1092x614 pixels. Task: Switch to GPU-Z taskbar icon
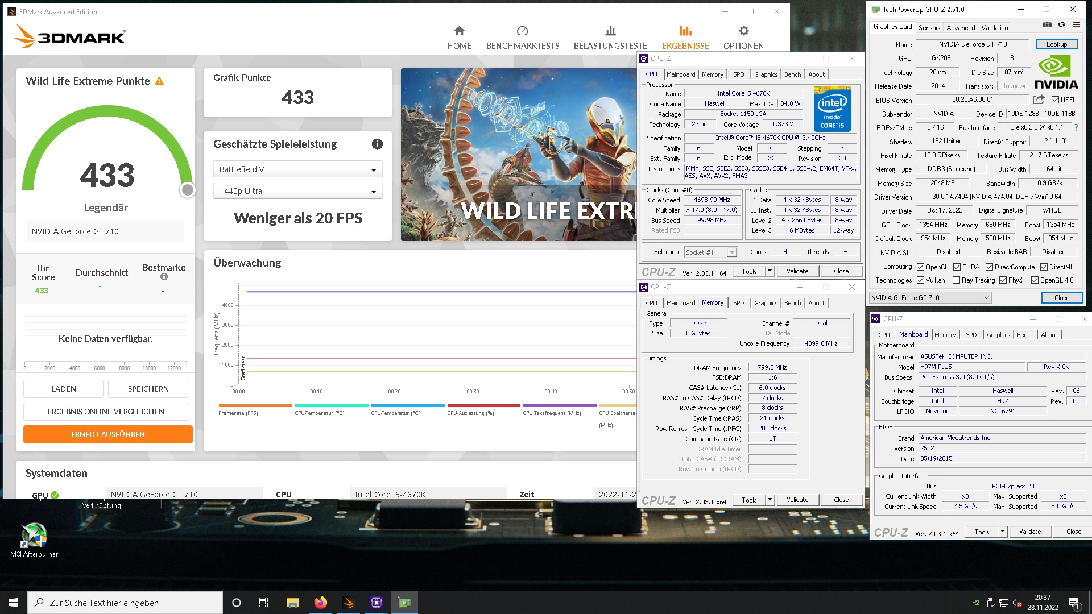(404, 603)
